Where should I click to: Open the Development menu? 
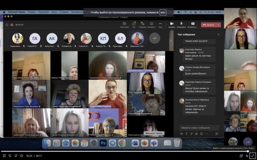click(77, 12)
